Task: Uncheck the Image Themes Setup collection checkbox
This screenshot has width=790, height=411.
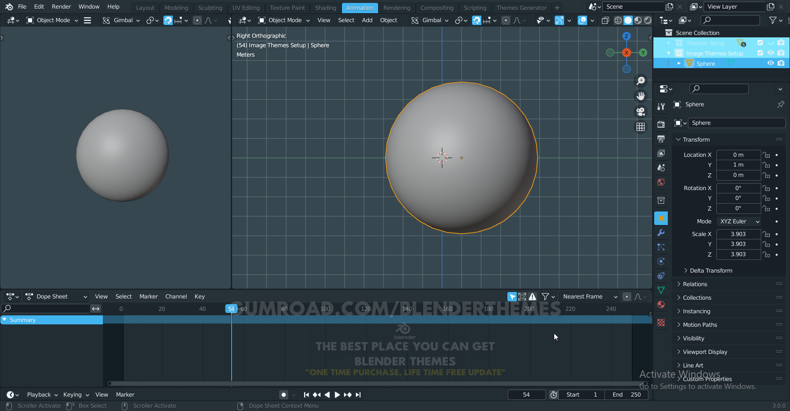Action: pyautogui.click(x=760, y=53)
